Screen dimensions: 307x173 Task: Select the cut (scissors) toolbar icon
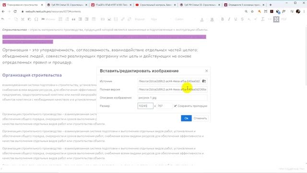(23, 19)
